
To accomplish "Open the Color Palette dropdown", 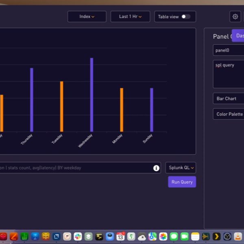I will [229, 114].
